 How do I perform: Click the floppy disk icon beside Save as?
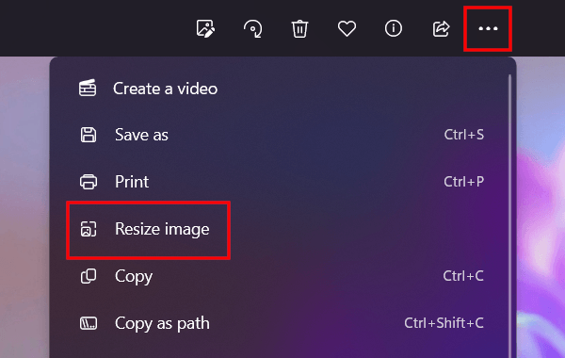pyautogui.click(x=89, y=135)
